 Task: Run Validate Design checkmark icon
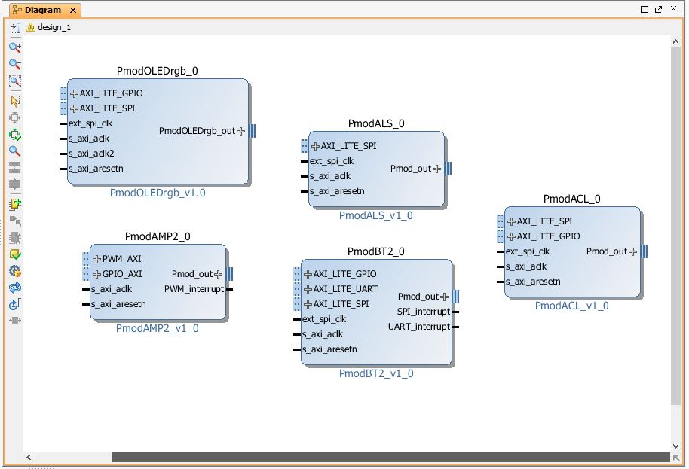[15, 254]
